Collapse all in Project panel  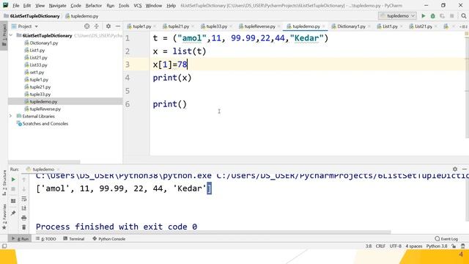(x=96, y=26)
